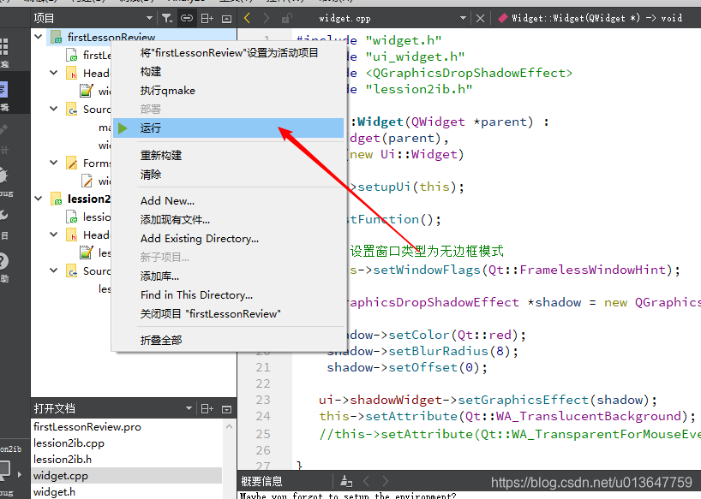The height and width of the screenshot is (499, 701).
Task: Choose 折叠全部 in the context menu
Action: pos(229,340)
